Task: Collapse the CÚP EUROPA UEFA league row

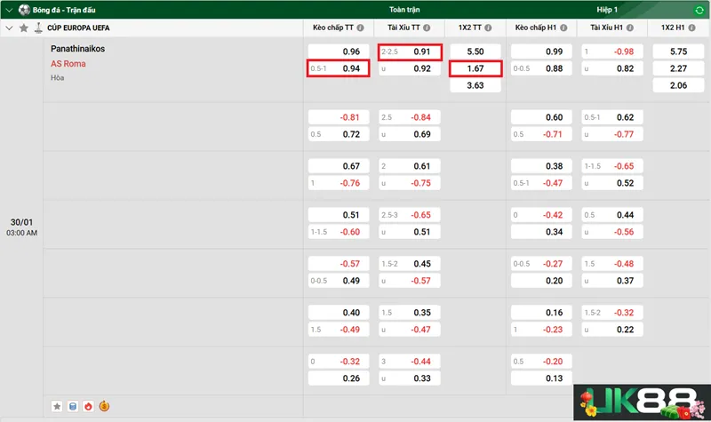Action: pos(10,28)
